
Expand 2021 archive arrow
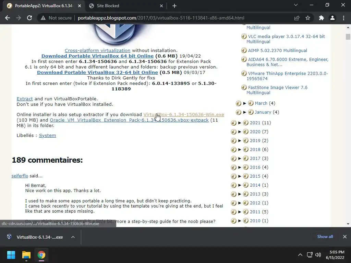tap(240, 123)
